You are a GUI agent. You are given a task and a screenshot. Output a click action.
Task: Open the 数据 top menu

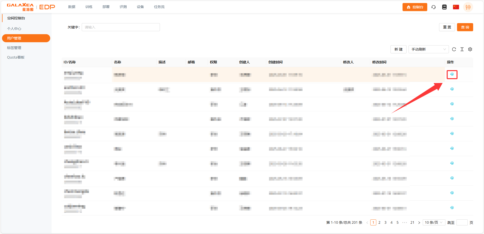click(x=72, y=7)
